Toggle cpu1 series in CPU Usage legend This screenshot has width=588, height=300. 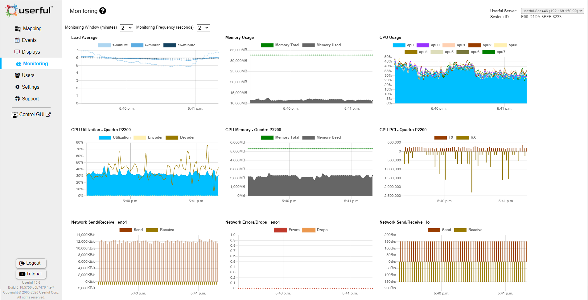[x=454, y=45]
